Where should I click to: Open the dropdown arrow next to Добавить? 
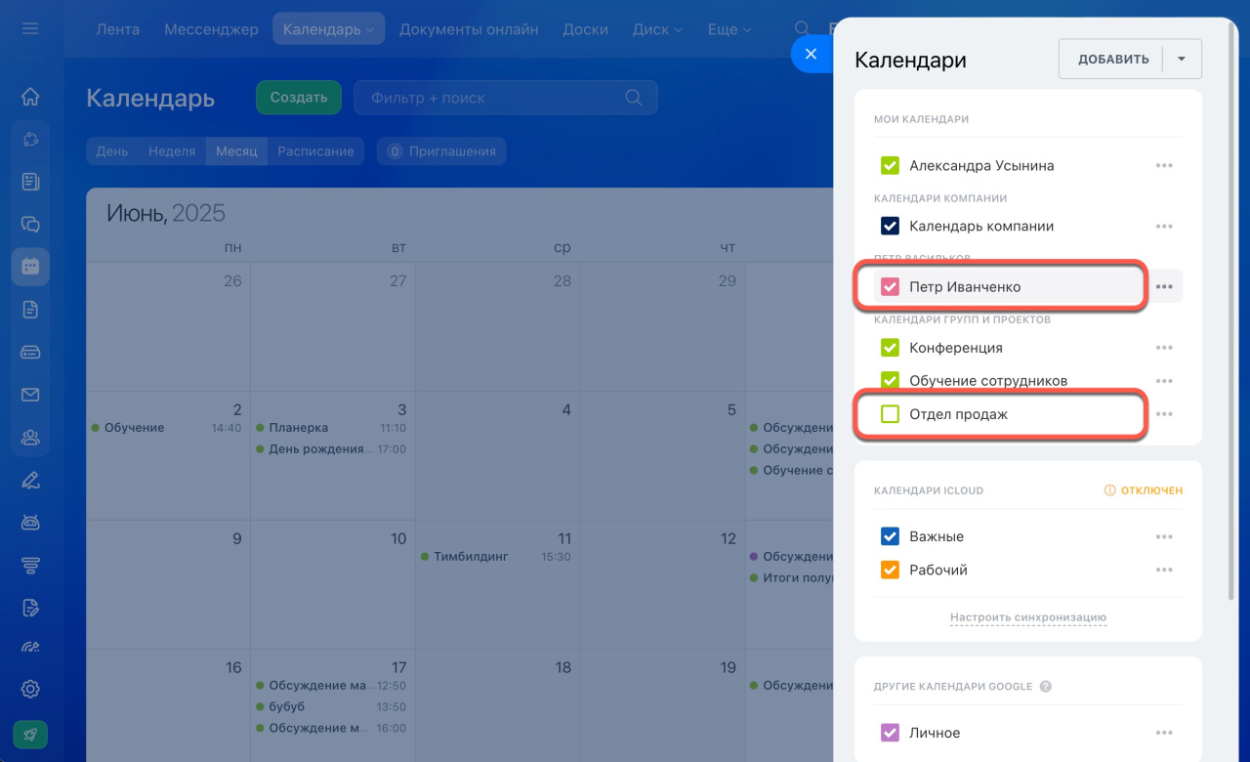(x=1182, y=59)
